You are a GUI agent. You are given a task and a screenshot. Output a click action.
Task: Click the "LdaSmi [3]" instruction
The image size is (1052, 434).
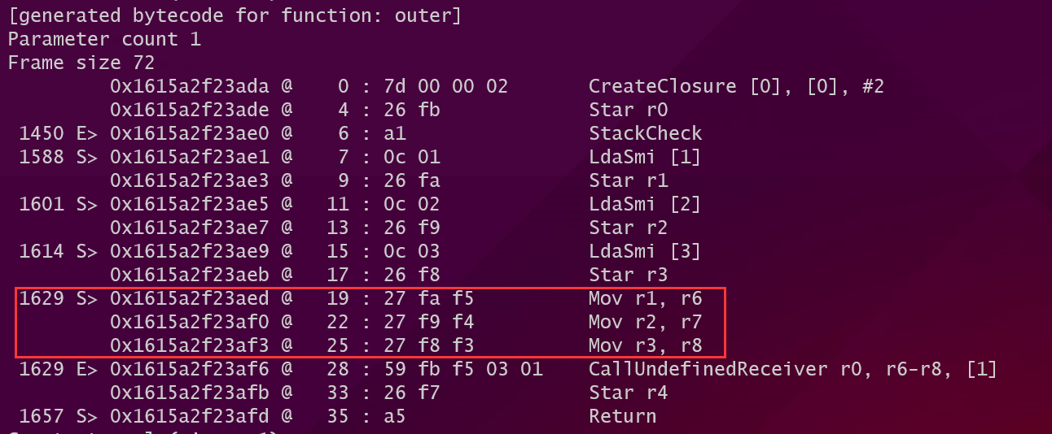click(x=644, y=251)
